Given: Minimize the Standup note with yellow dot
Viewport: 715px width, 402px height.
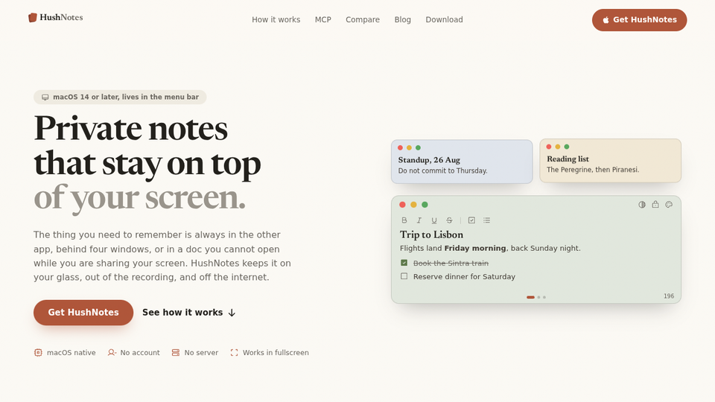Looking at the screenshot, I should 409,147.
